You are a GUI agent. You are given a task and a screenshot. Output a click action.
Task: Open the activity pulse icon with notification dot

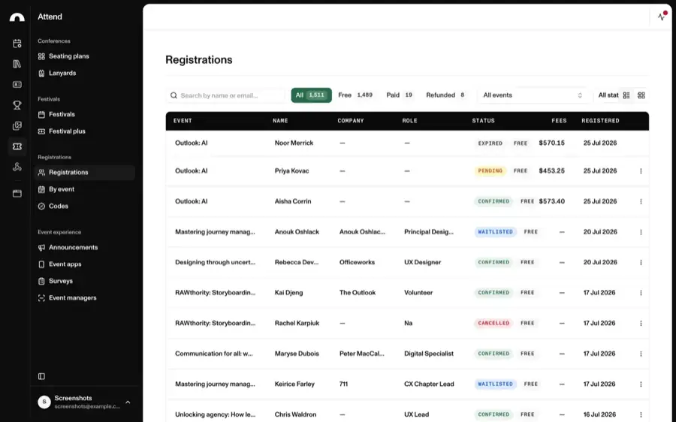(x=662, y=17)
